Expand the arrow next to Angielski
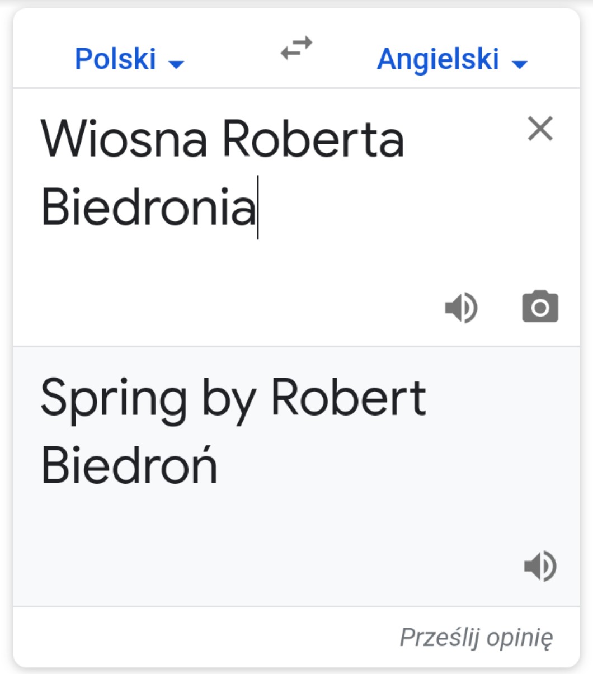Image resolution: width=593 pixels, height=674 pixels. tap(520, 65)
